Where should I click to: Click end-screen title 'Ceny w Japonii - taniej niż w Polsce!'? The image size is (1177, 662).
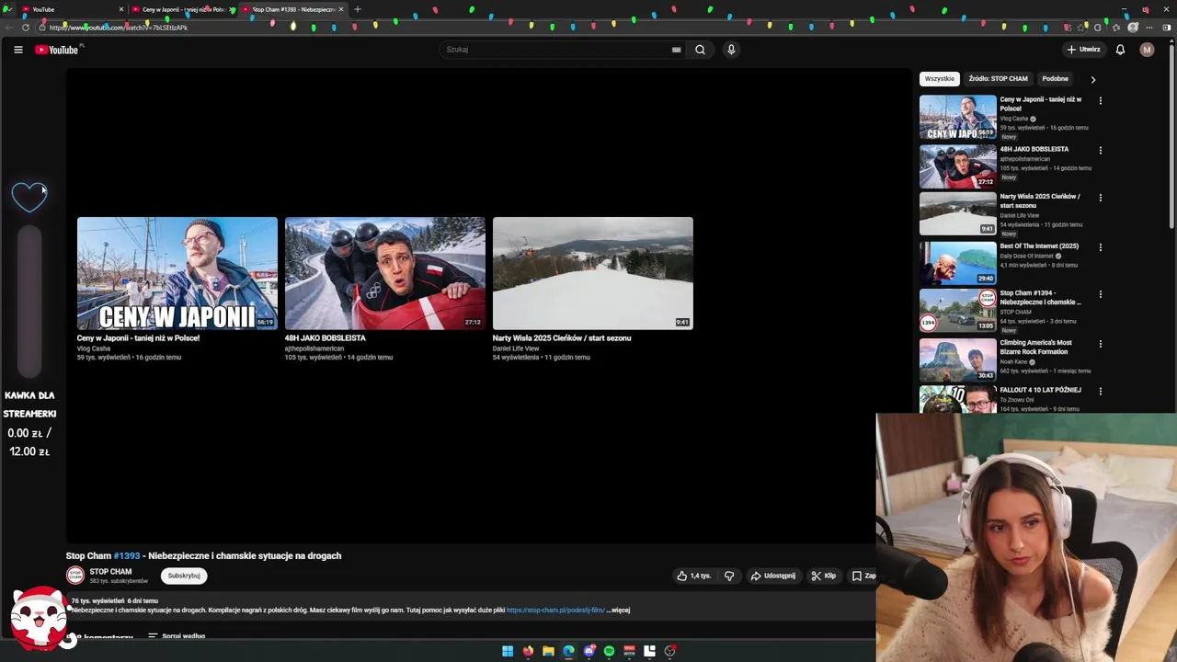tap(138, 338)
